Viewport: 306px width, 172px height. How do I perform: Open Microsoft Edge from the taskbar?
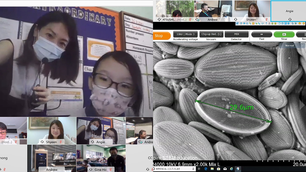[206, 169]
